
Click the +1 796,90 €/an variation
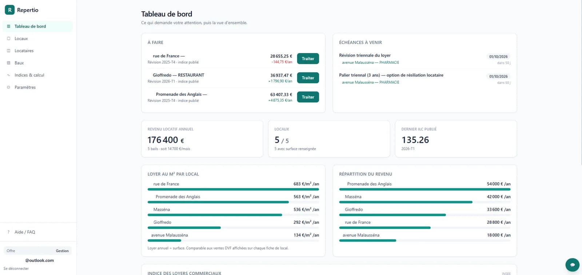point(280,81)
